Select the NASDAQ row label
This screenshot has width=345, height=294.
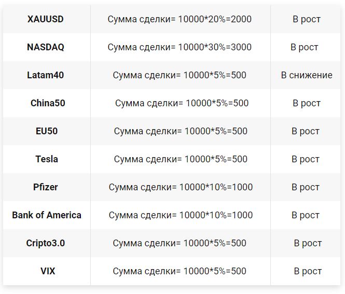pos(46,47)
